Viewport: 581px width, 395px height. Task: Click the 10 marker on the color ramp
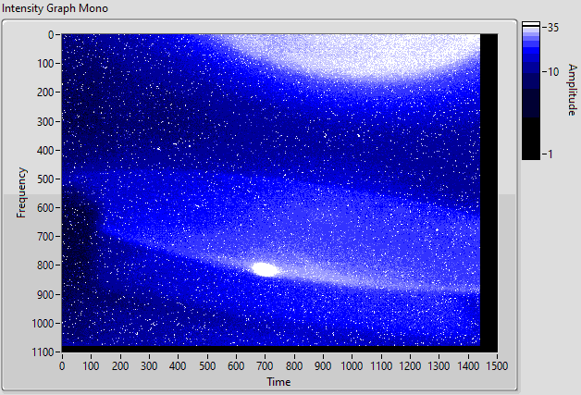click(x=552, y=72)
